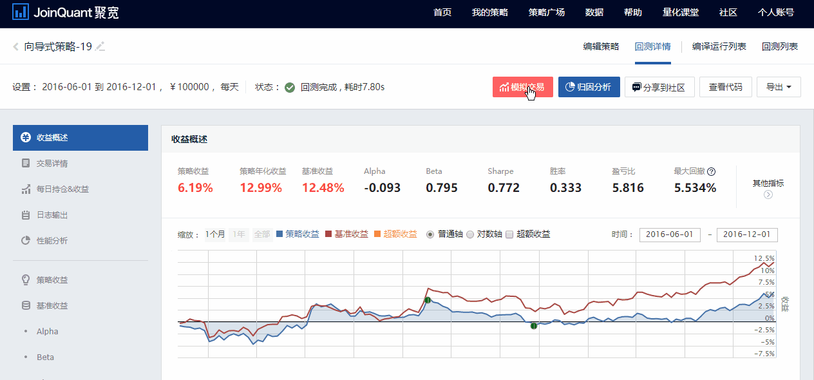This screenshot has height=380, width=814.
Task: Select the 普通轴 axis option
Action: tap(430, 234)
